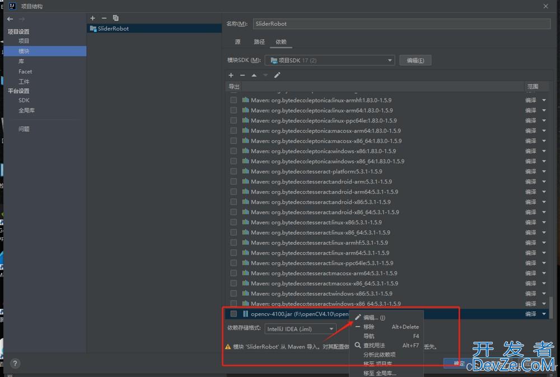Click the 确定 button

pos(459,364)
